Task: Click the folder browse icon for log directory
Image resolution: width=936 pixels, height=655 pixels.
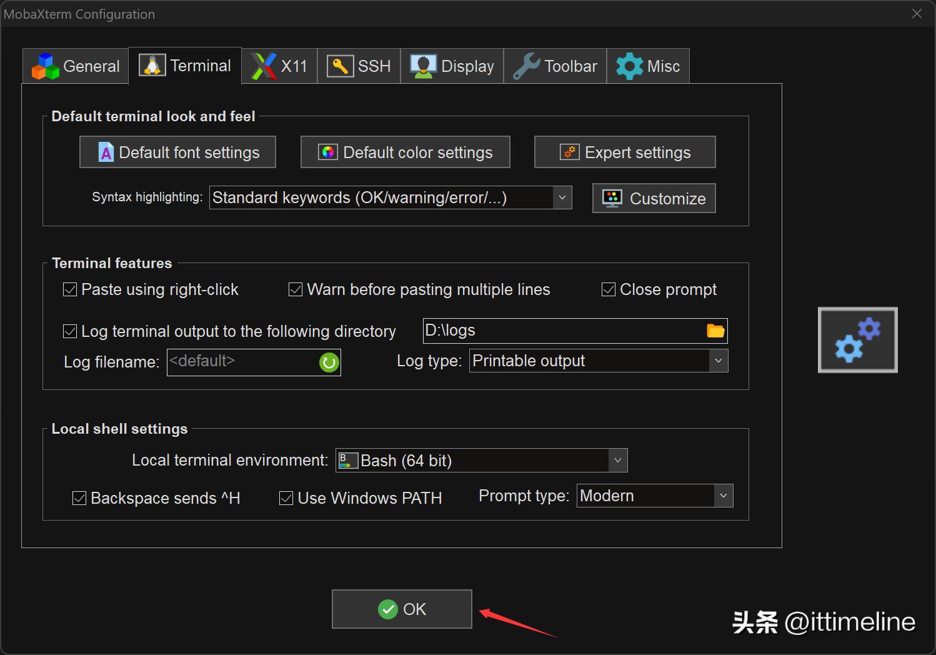Action: coord(715,331)
